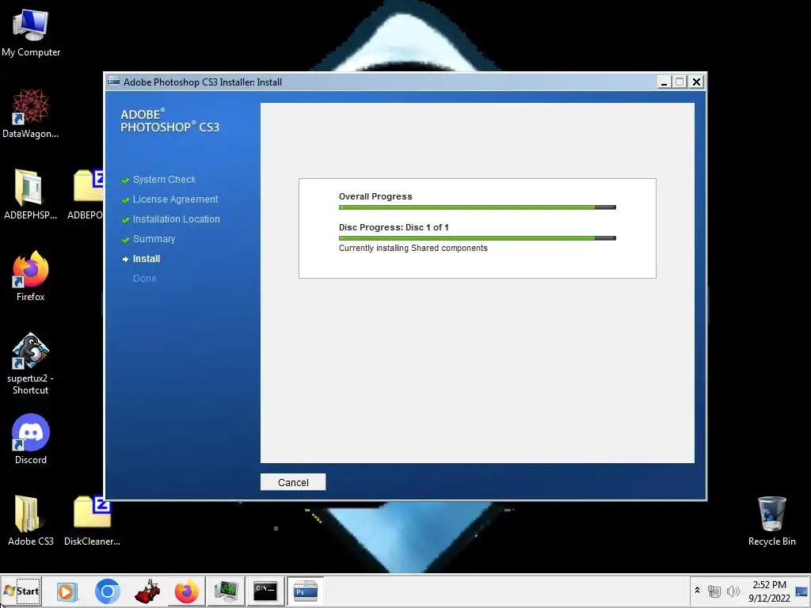Image resolution: width=811 pixels, height=608 pixels.
Task: Open the system monitor taskbar icon
Action: (226, 591)
